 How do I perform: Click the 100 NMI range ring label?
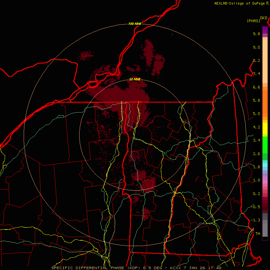(135, 24)
